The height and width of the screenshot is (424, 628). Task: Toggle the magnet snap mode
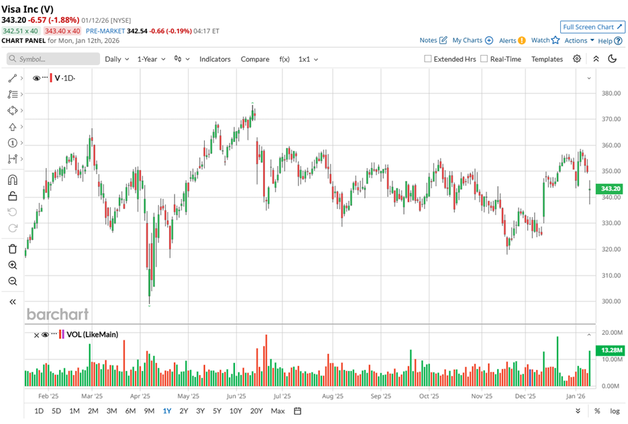13,180
